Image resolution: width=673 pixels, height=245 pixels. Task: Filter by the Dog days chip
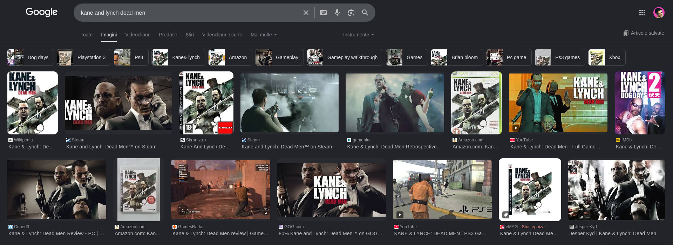click(30, 57)
